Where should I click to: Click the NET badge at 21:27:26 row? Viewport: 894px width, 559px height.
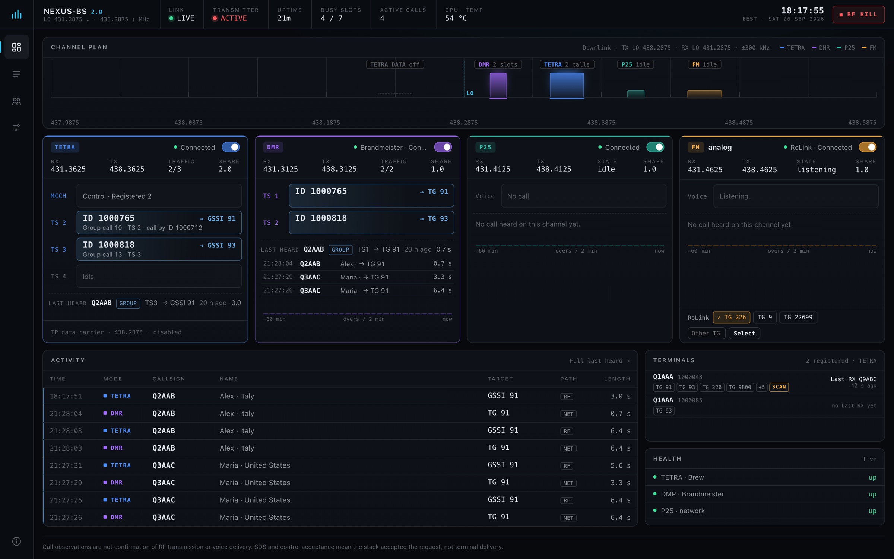(x=568, y=518)
